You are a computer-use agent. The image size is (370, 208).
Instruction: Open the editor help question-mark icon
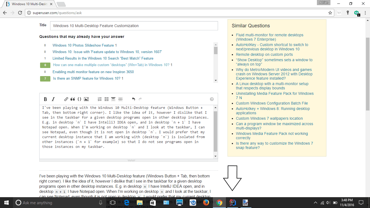[212, 99]
